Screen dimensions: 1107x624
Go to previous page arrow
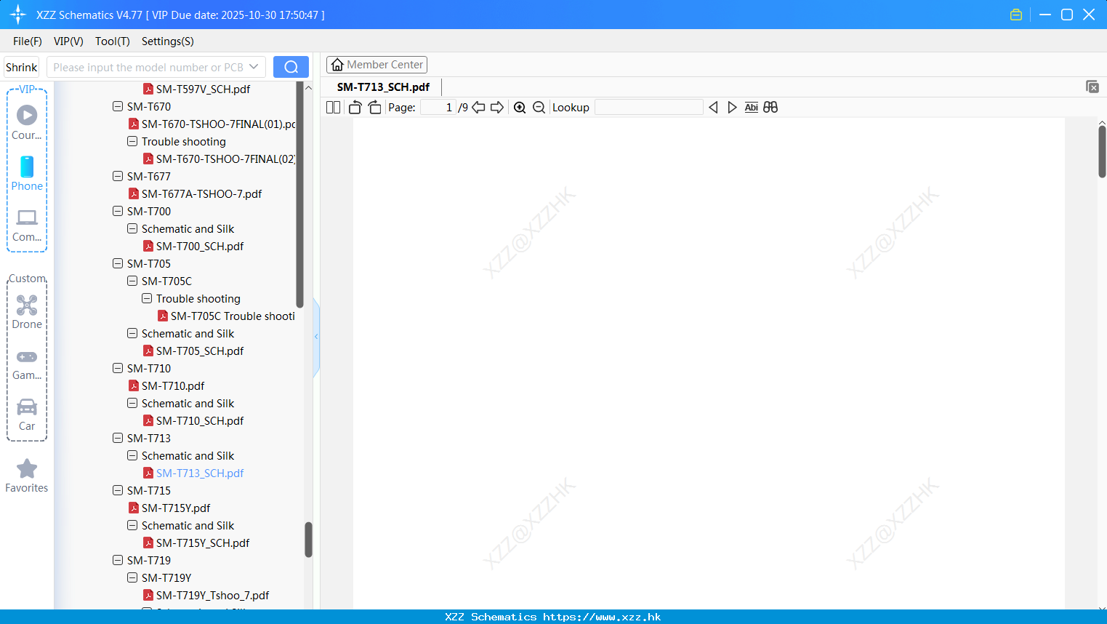click(x=478, y=108)
